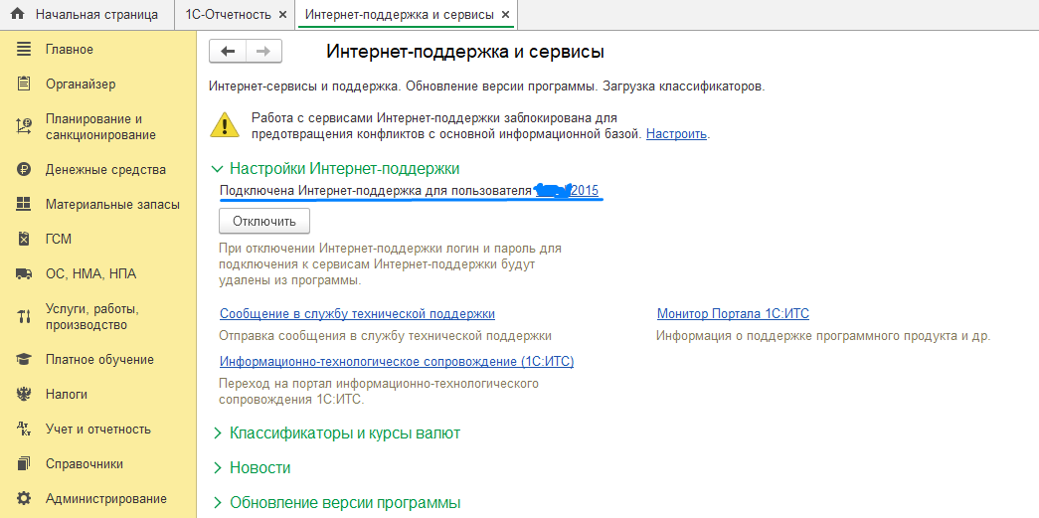The width and height of the screenshot is (1039, 518).
Task: Click the Услуги, работы tools icon
Action: [x=24, y=316]
